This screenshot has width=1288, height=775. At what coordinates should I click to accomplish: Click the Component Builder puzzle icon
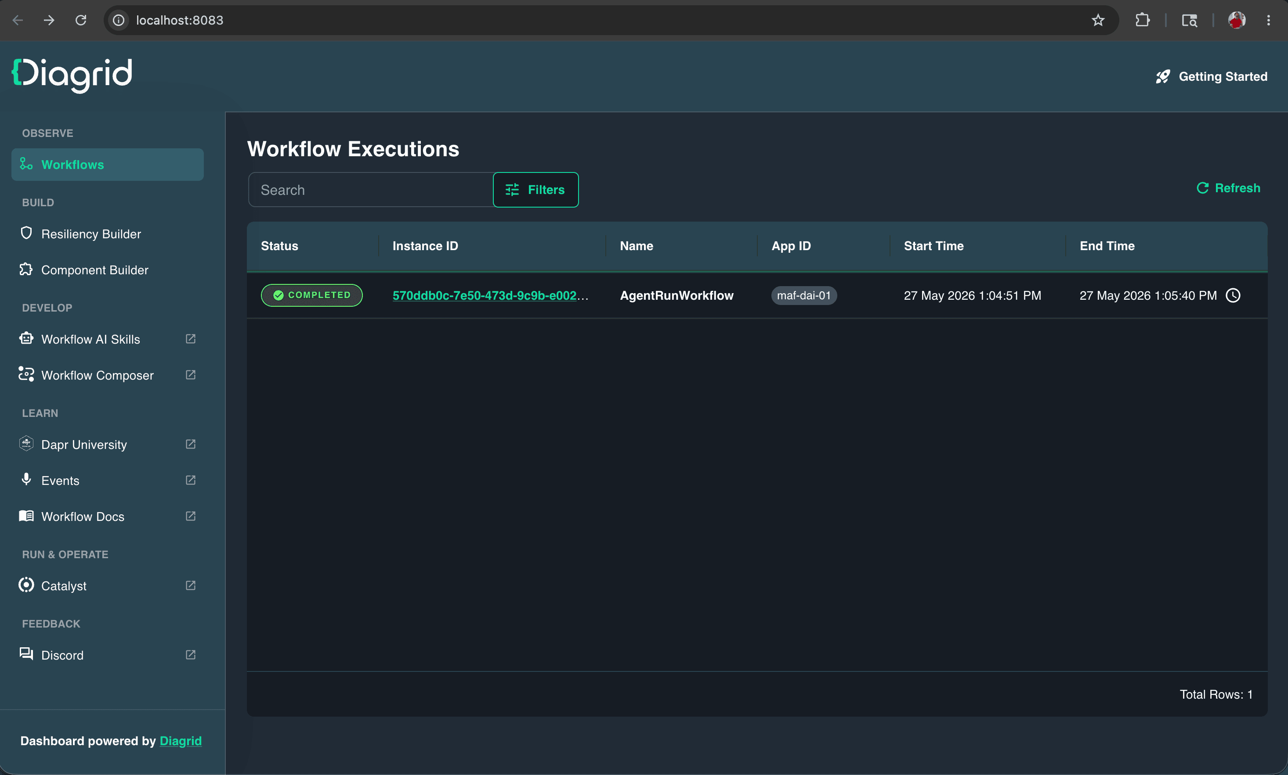[26, 269]
